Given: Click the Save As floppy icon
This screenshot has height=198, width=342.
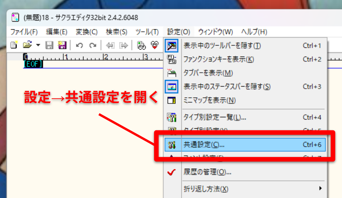Looking at the screenshot, I should (62, 45).
